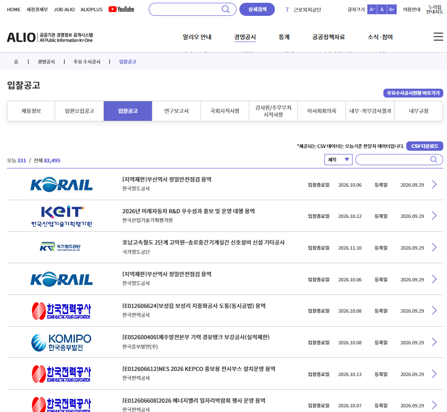Open 알리오 안내 main menu
Viewport: 447px width, 412px height.
tap(197, 37)
